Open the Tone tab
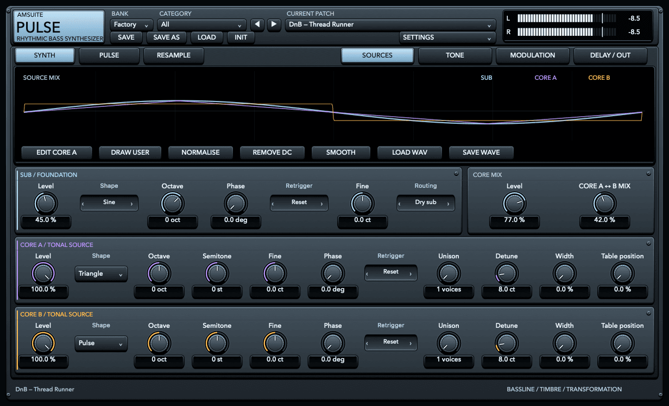This screenshot has width=669, height=406. (x=455, y=55)
